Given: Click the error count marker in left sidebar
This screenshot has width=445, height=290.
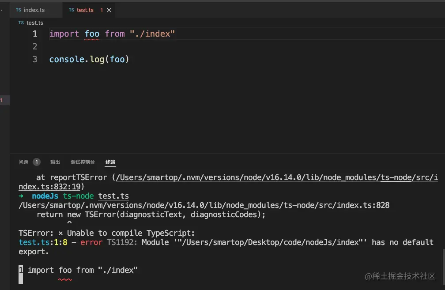Looking at the screenshot, I should pyautogui.click(x=2, y=100).
